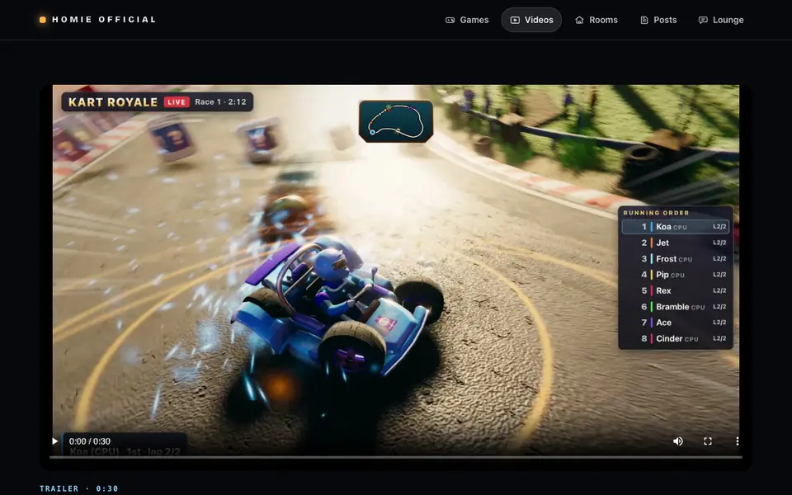
Task: Open the Games nav tab
Action: pos(467,20)
